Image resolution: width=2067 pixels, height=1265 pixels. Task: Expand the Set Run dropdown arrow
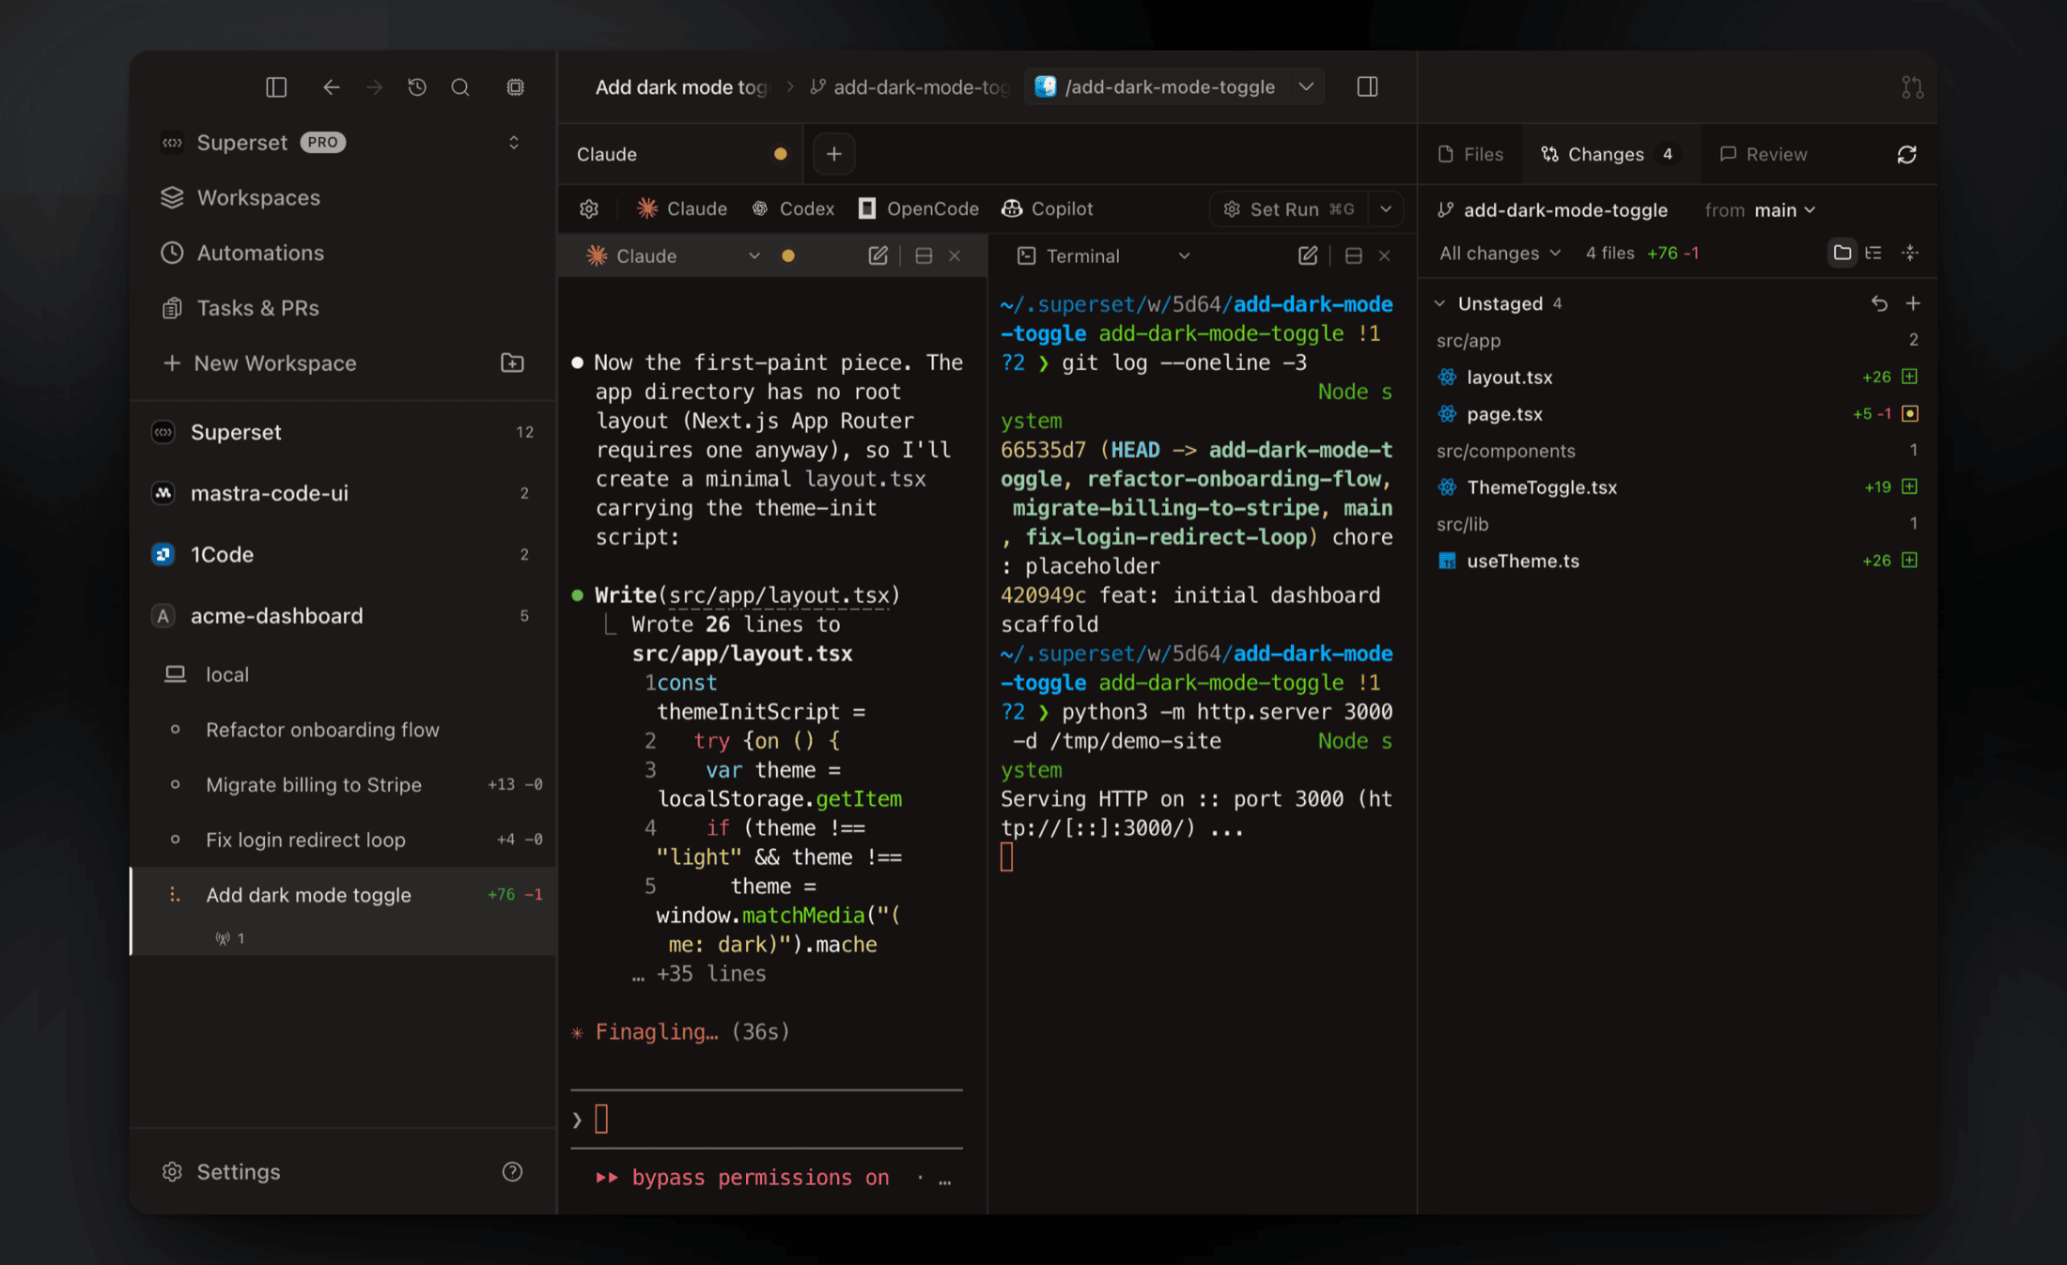point(1386,208)
